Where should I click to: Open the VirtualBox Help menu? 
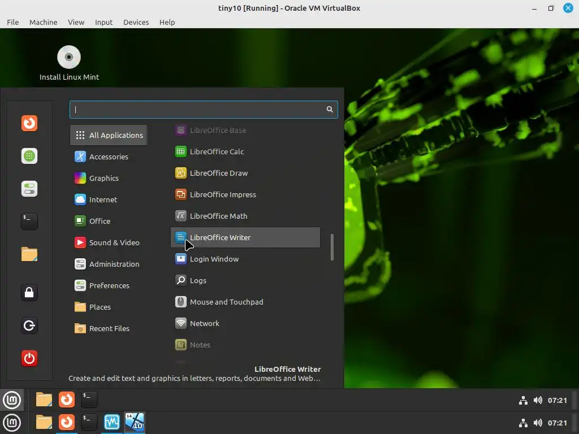(167, 22)
